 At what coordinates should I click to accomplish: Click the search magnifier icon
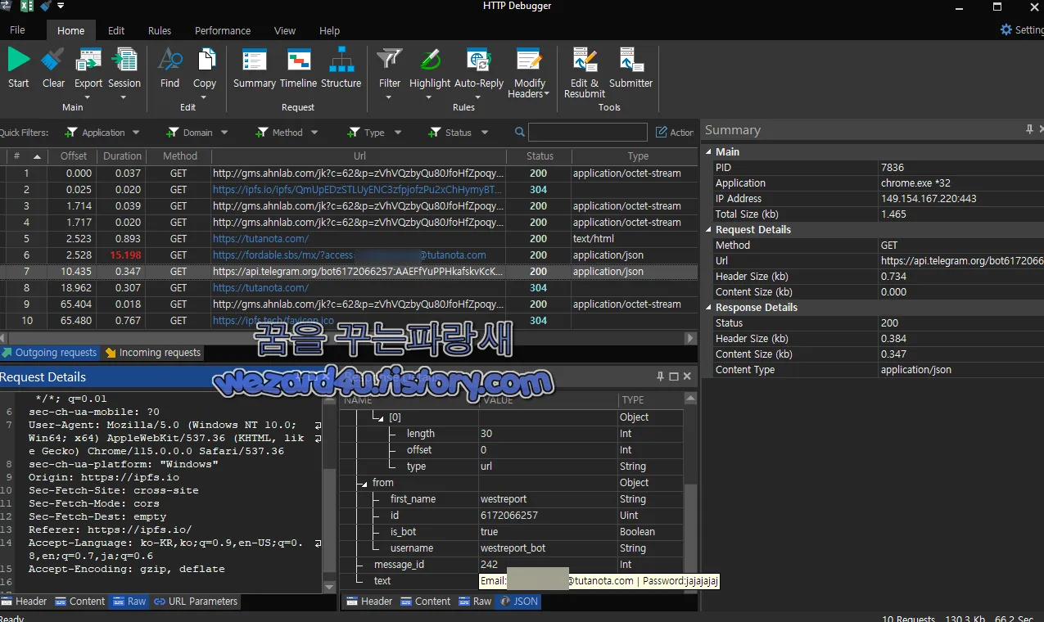pos(520,132)
